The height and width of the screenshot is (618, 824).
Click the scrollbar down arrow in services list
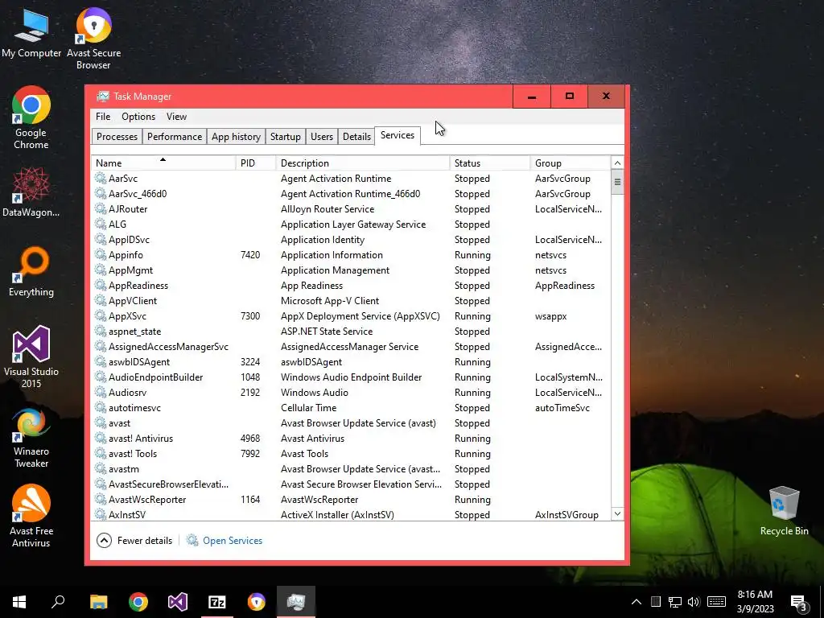(617, 513)
